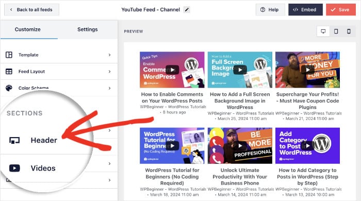The image size is (361, 201).
Task: Open the Settings tab
Action: point(88,29)
